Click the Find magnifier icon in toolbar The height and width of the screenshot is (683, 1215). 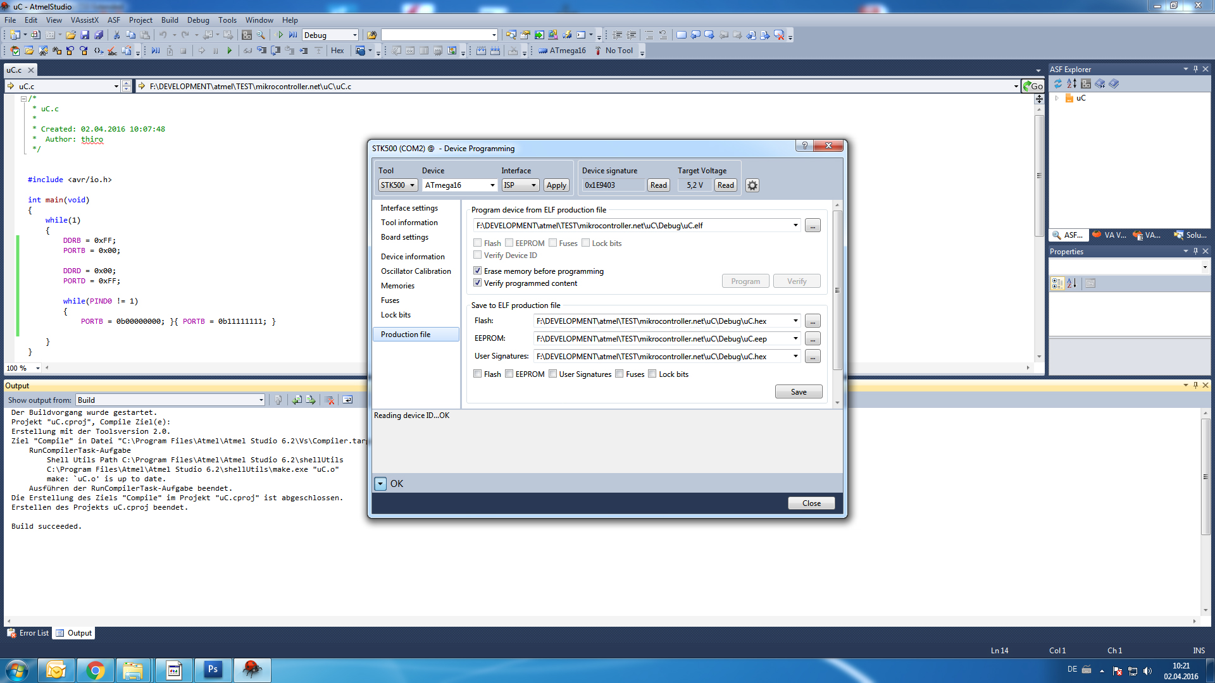pos(261,35)
